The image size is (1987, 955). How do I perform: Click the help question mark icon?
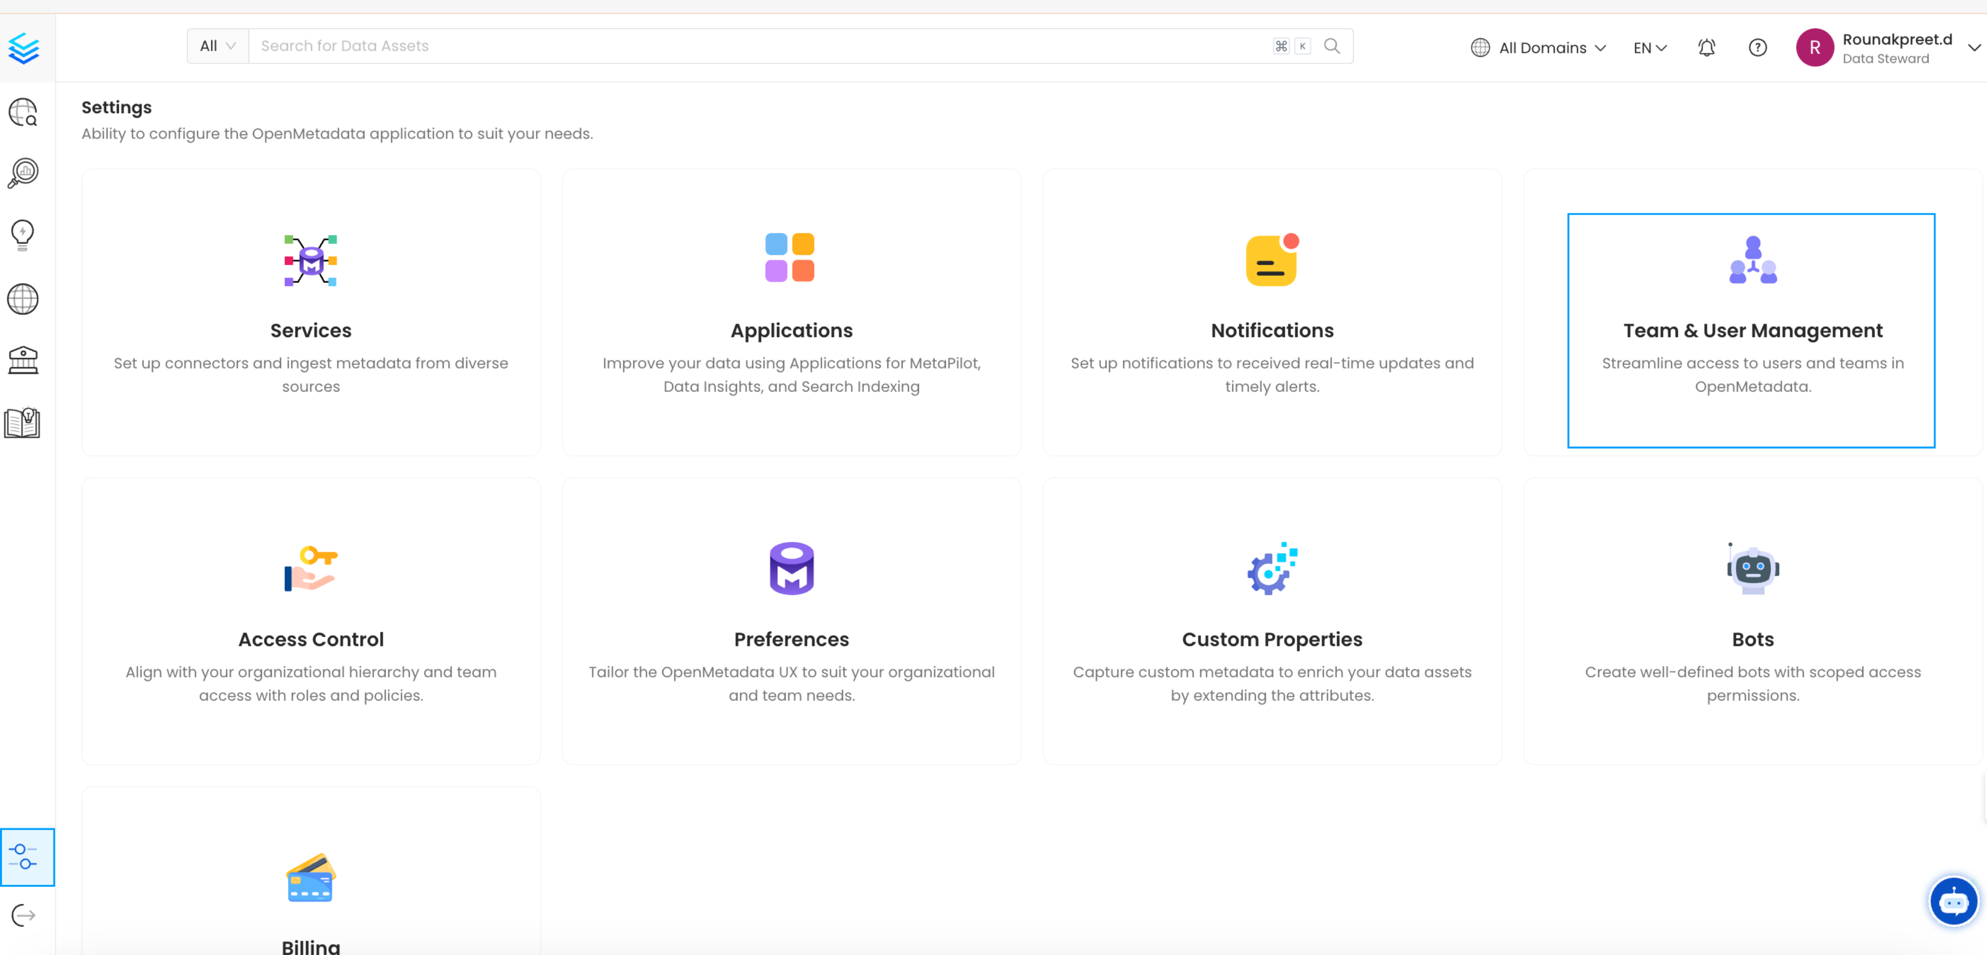[x=1757, y=48]
